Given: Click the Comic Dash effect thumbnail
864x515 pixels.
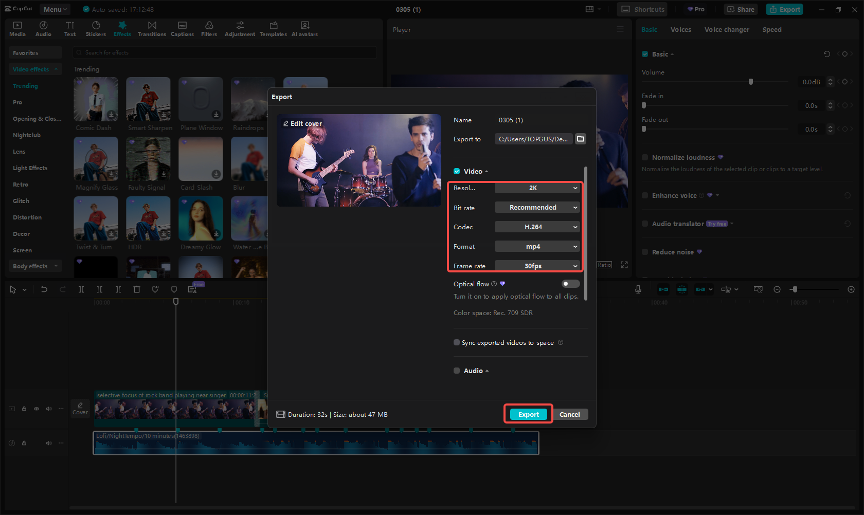Looking at the screenshot, I should click(x=96, y=99).
